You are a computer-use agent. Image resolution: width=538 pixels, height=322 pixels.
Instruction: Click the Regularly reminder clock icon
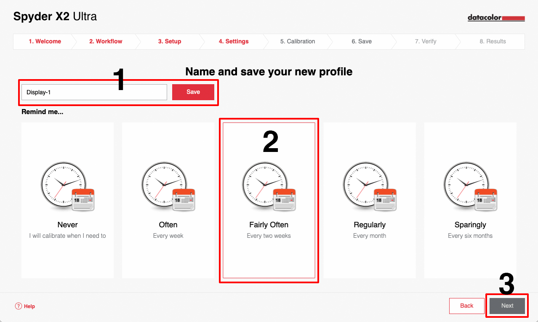[x=369, y=186]
